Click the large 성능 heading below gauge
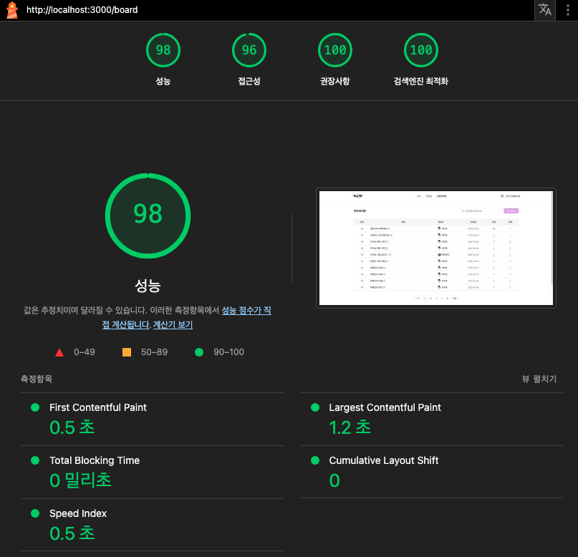 [148, 286]
